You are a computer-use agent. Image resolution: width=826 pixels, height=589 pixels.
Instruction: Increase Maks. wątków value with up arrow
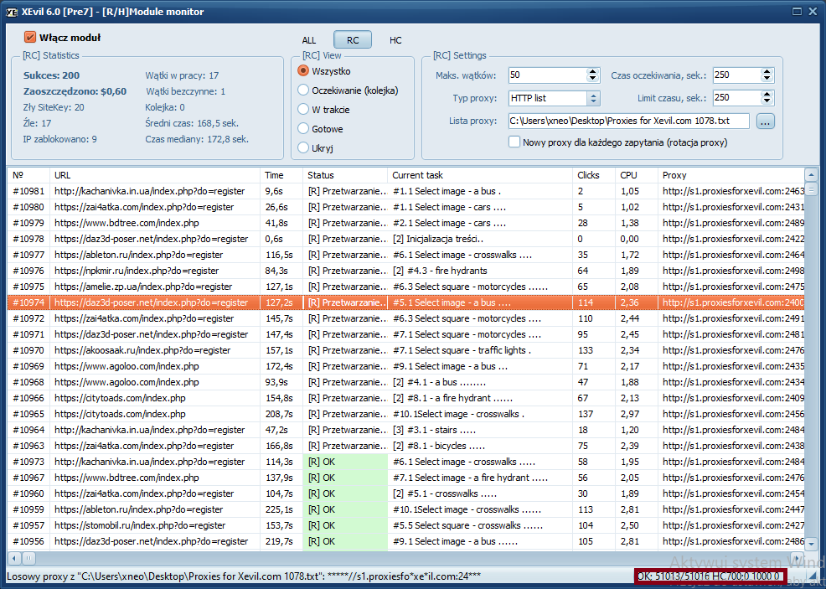pyautogui.click(x=592, y=72)
